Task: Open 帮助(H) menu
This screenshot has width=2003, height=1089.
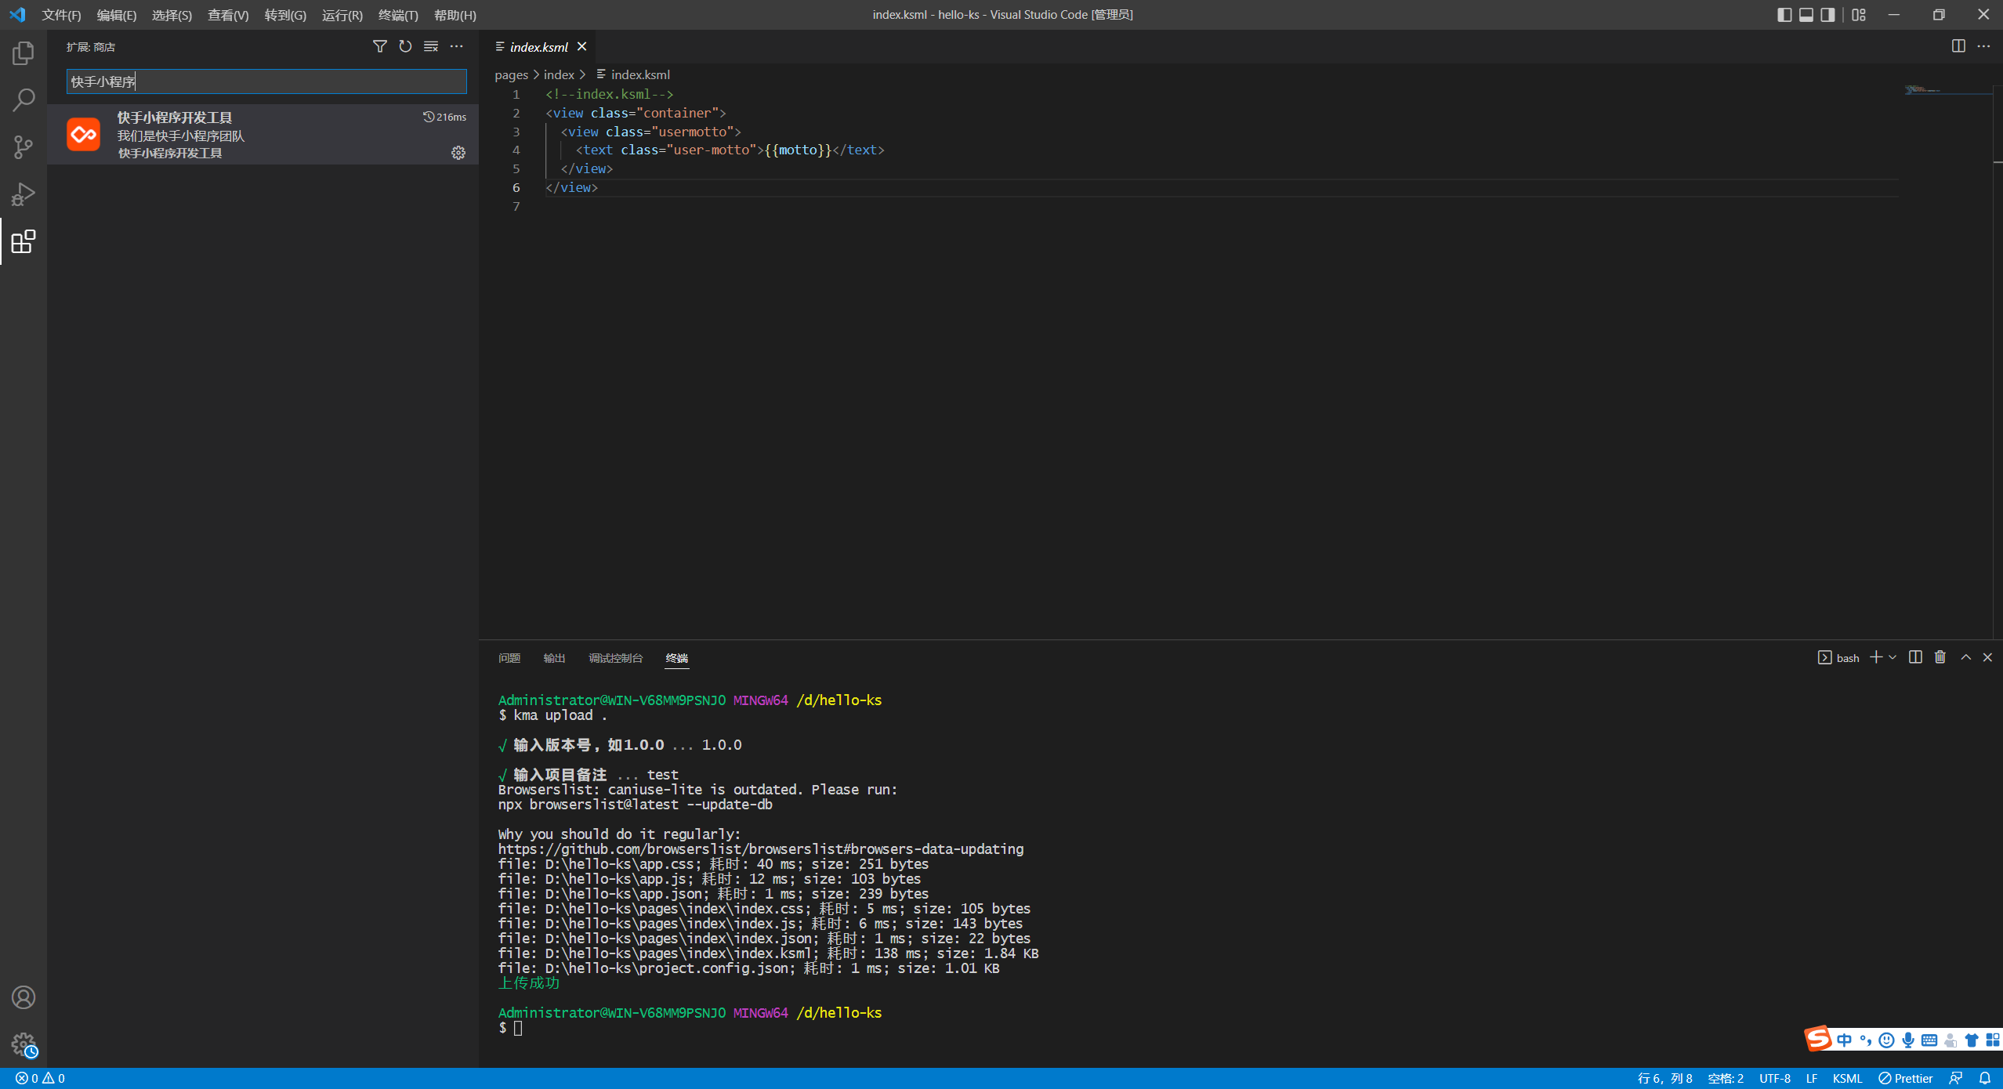Action: click(x=455, y=15)
